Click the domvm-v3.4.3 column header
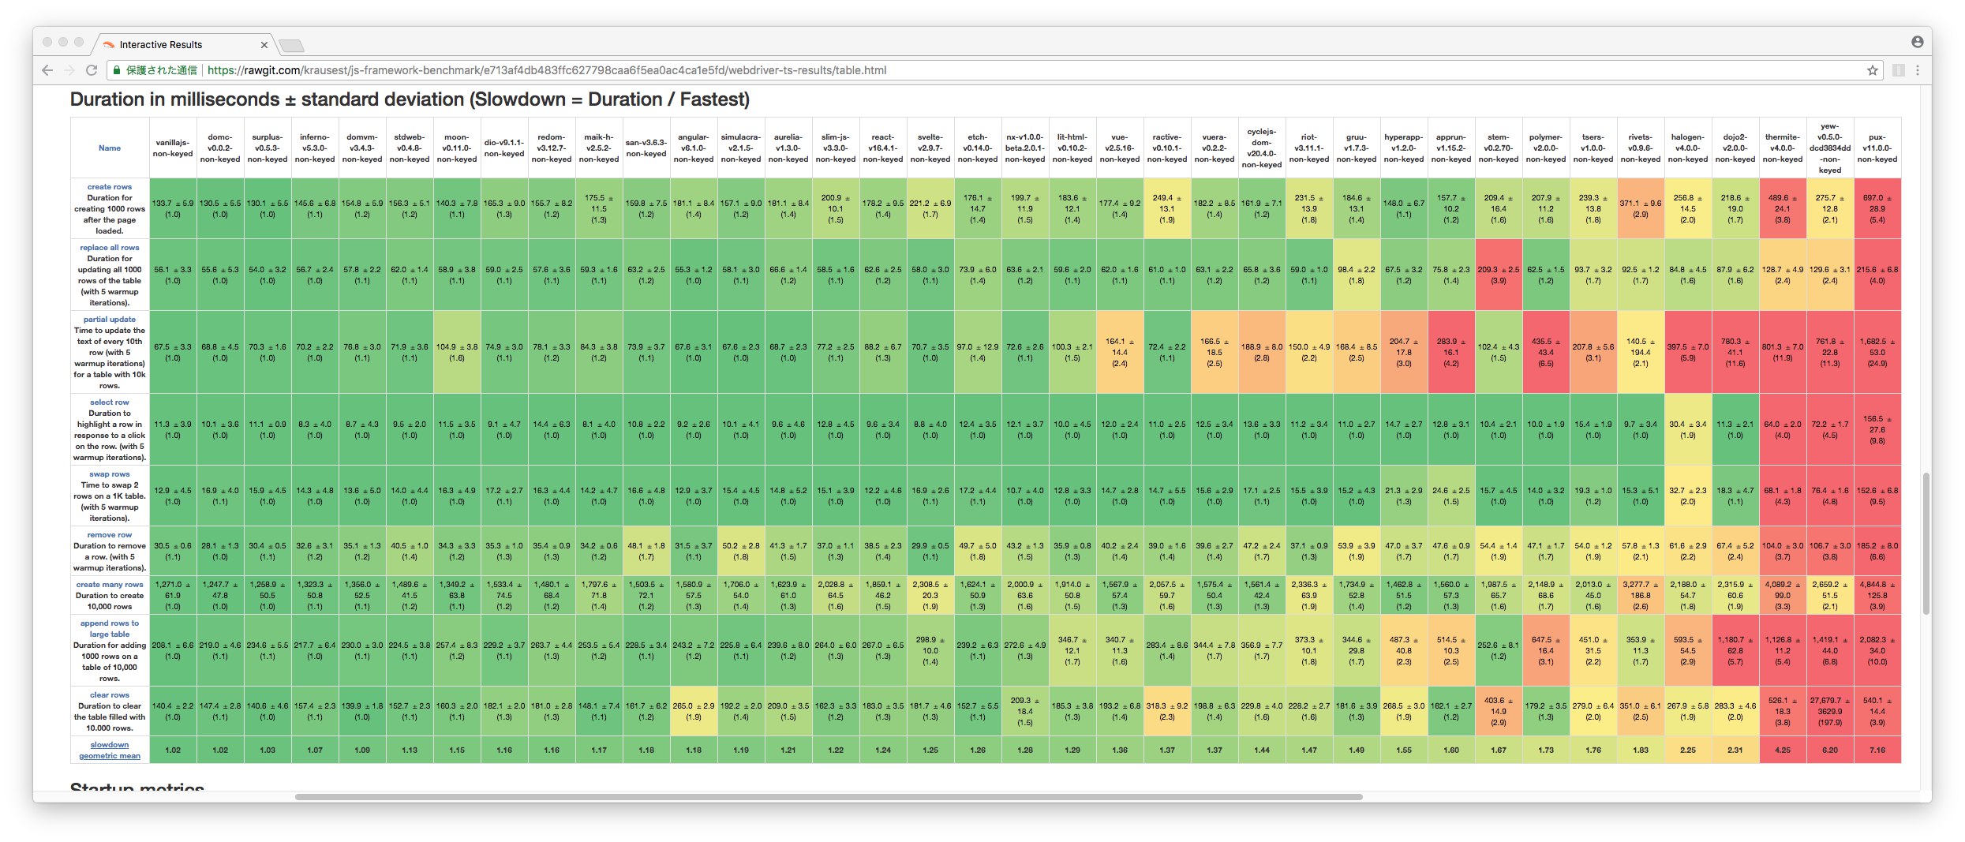Image resolution: width=1965 pixels, height=842 pixels. coord(362,148)
